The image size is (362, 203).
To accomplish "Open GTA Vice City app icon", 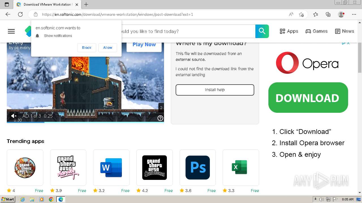I will tap(68, 167).
